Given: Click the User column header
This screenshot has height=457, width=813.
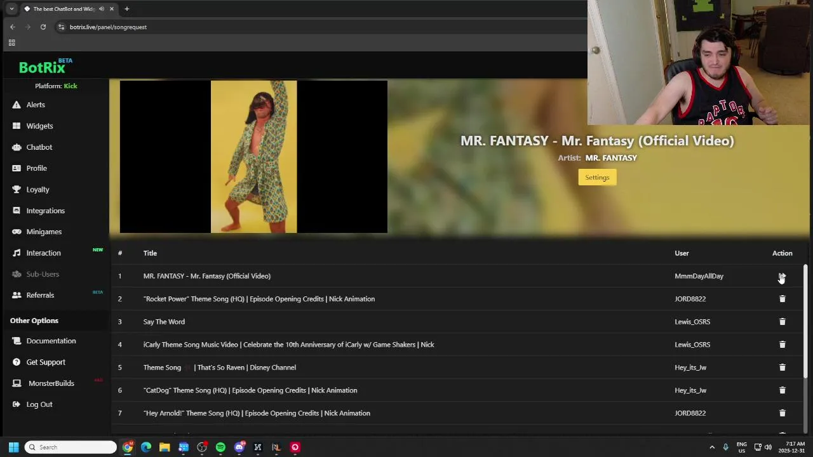Looking at the screenshot, I should pyautogui.click(x=682, y=253).
